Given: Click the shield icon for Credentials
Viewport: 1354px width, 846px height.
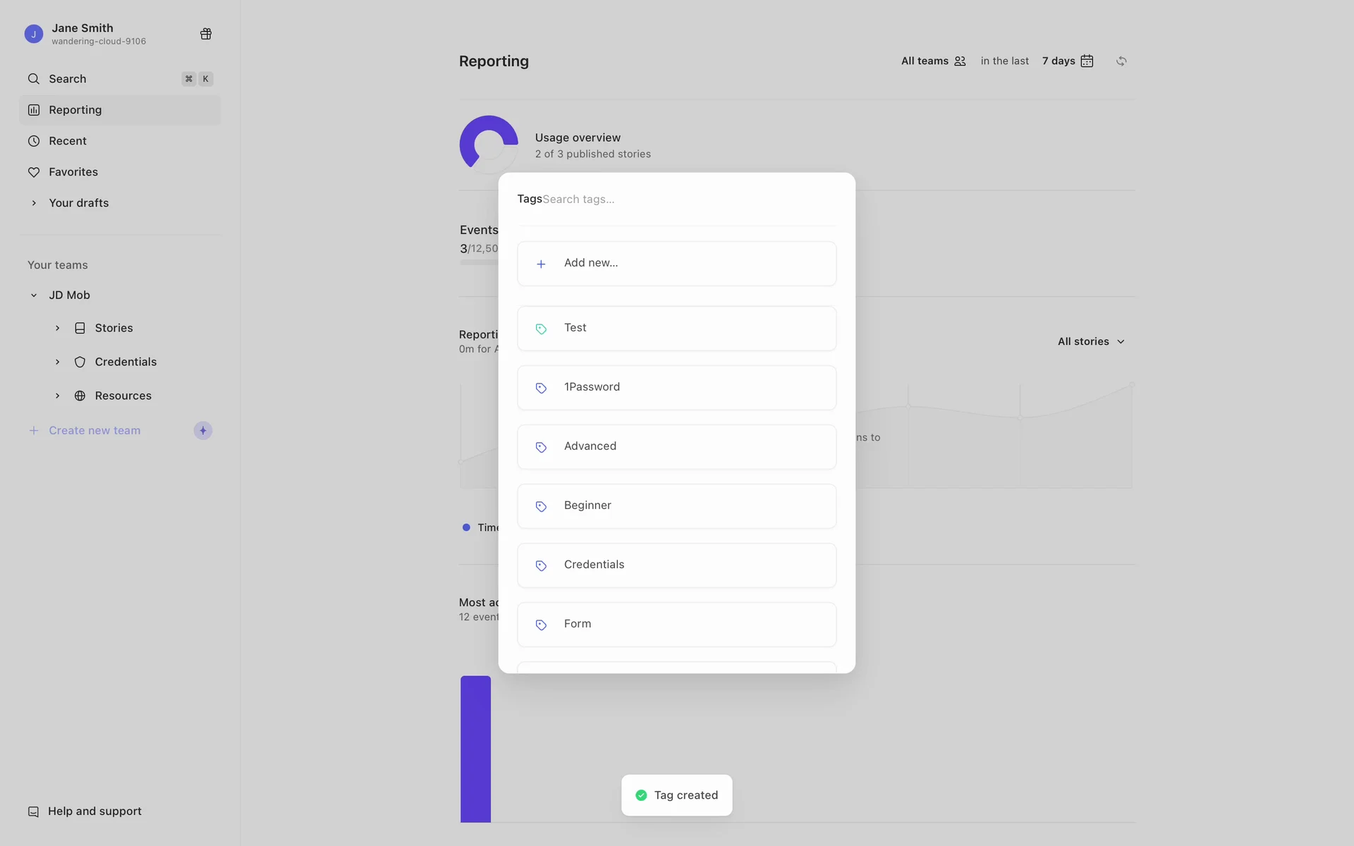Looking at the screenshot, I should tap(80, 362).
